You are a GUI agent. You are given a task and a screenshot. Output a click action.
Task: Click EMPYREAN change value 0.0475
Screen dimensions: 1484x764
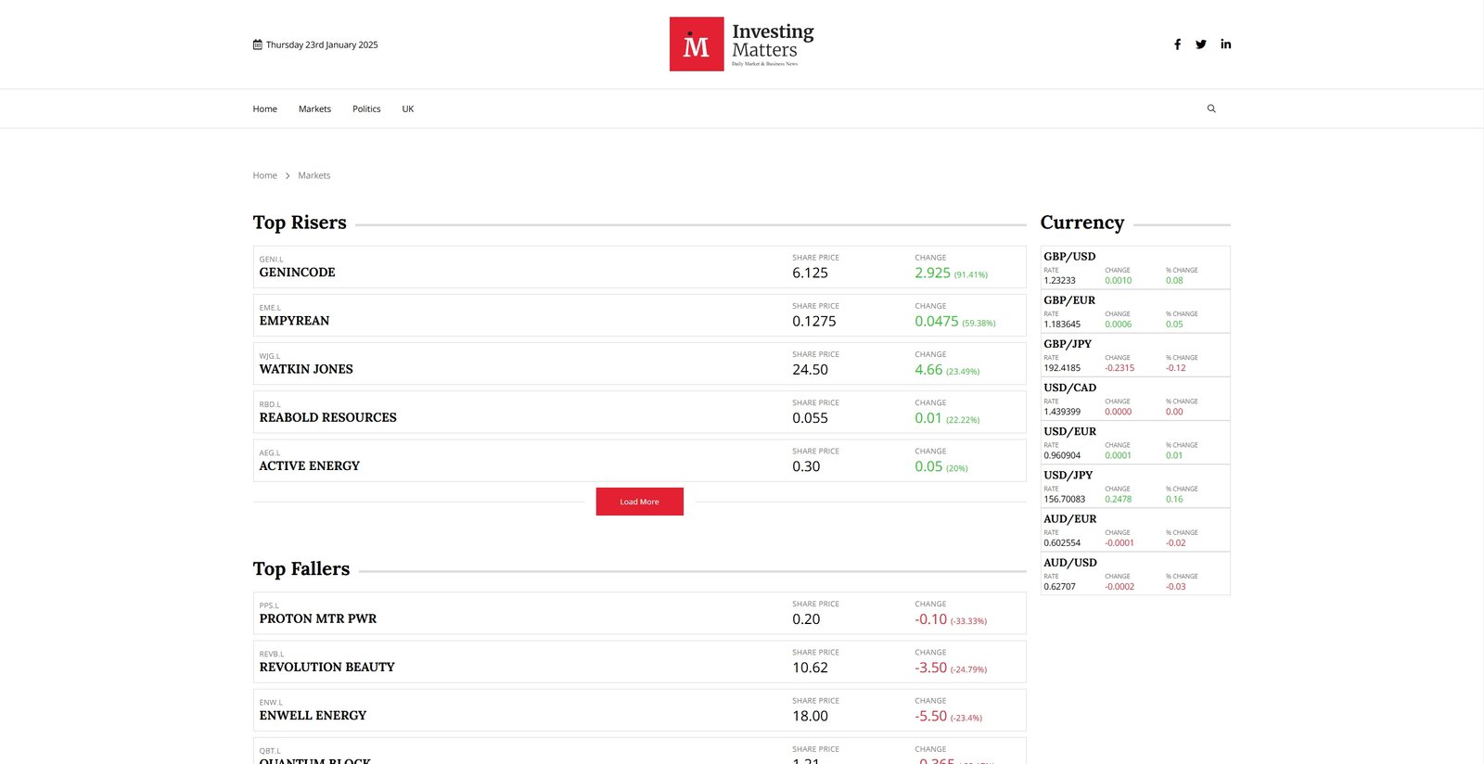tap(936, 321)
